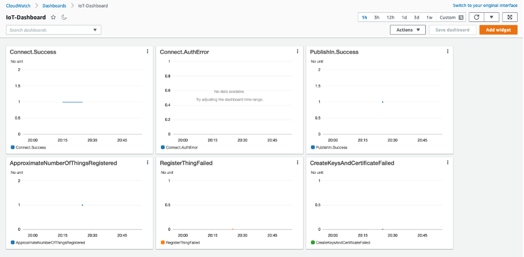Screen dimensions: 524x257
Task: Open CreateKeysAndCertificateFailed widget options menu
Action: pyautogui.click(x=447, y=163)
